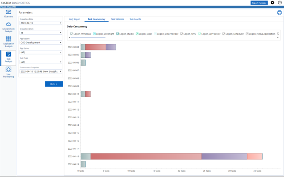The image size is (284, 177).
Task: Open settings gear icon
Action: 272,3
